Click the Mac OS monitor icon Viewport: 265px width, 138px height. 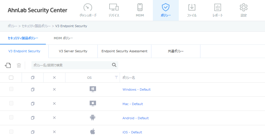93,103
